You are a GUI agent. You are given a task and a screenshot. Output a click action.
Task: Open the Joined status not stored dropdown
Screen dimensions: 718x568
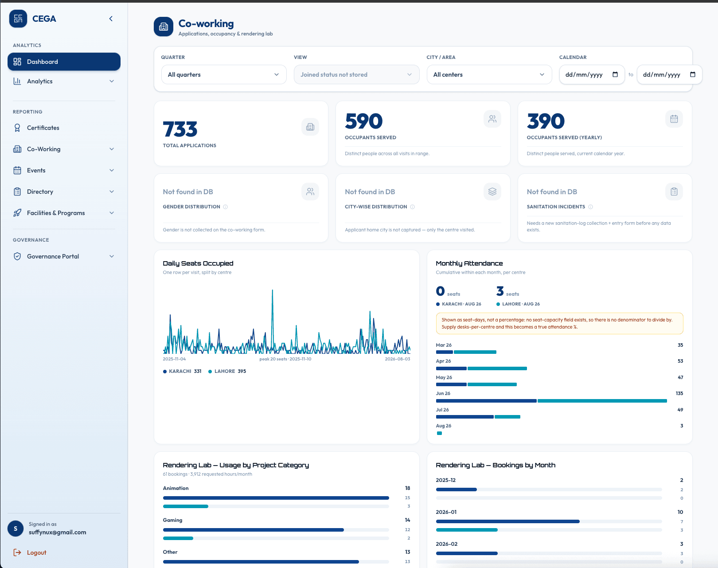pyautogui.click(x=356, y=74)
